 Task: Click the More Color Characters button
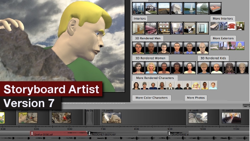pyautogui.click(x=152, y=98)
